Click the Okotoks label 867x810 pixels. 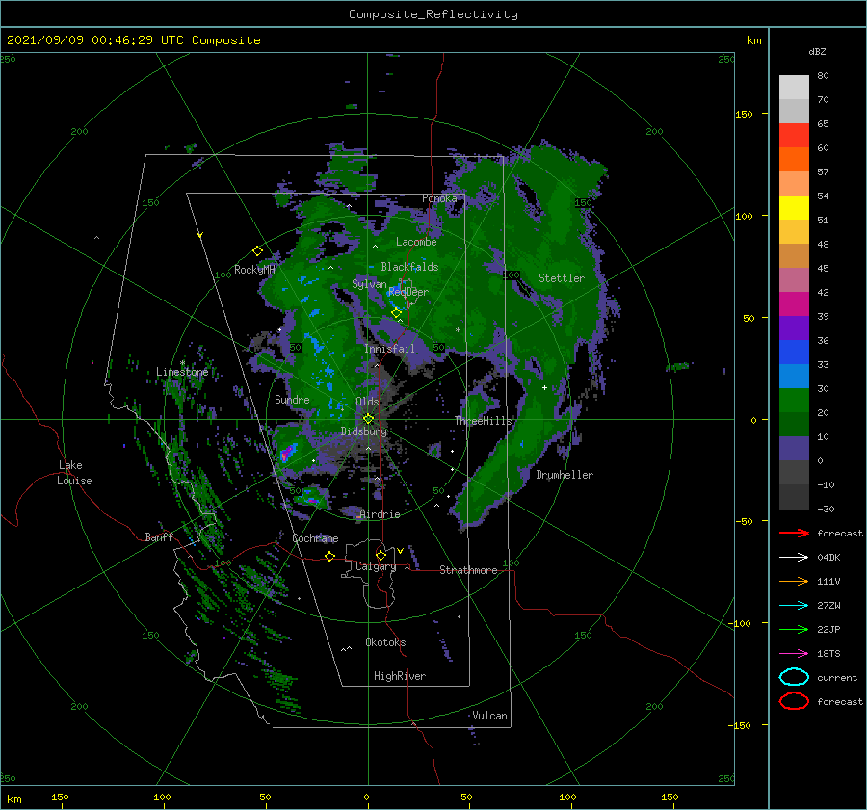tap(385, 642)
